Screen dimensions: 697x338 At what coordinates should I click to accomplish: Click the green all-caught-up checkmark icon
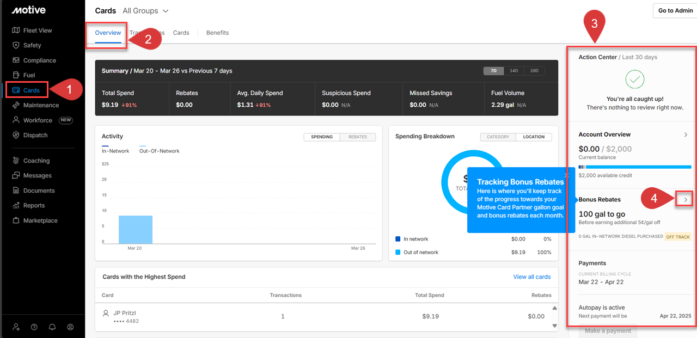(x=635, y=80)
